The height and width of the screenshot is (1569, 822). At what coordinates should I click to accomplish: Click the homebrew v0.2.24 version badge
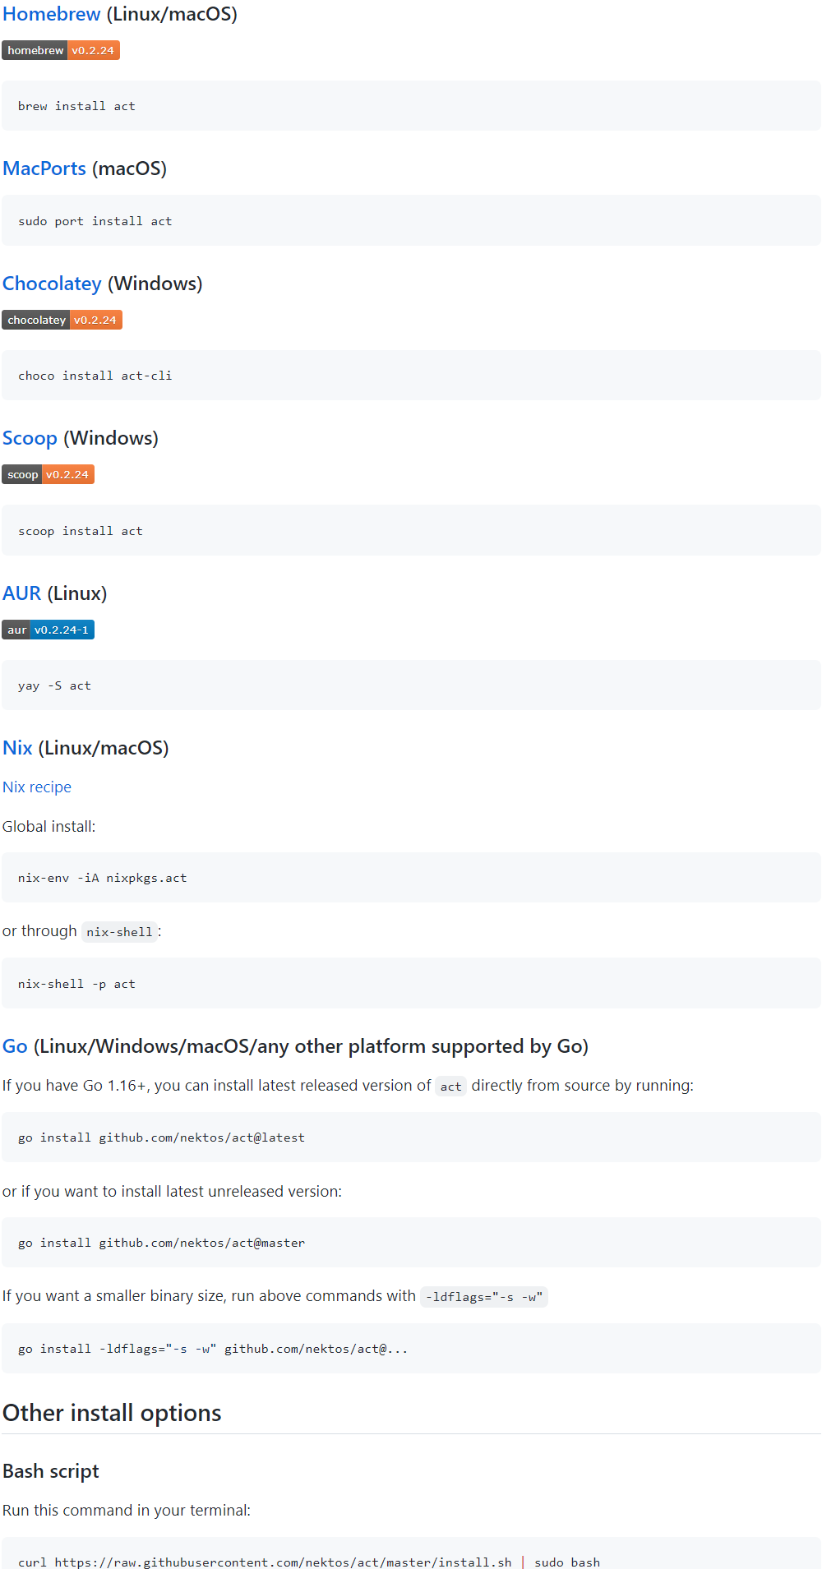coord(61,50)
